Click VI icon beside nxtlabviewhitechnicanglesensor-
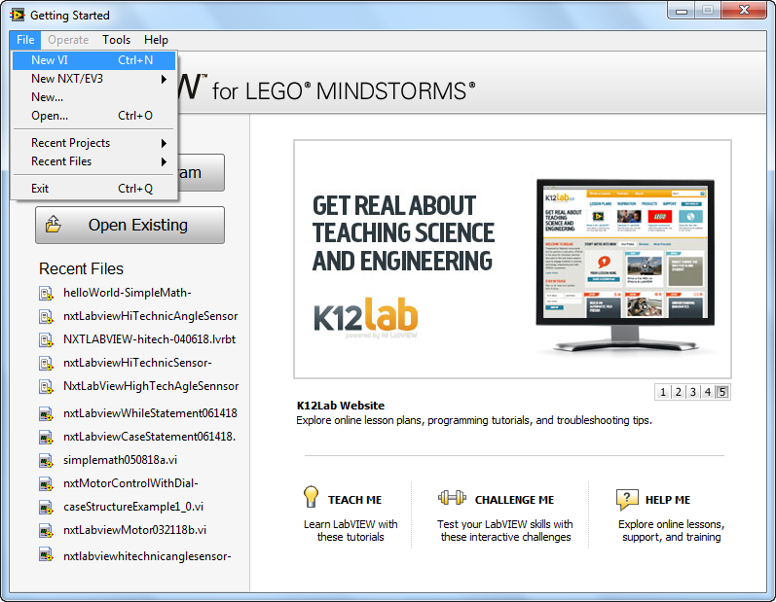 (46, 554)
